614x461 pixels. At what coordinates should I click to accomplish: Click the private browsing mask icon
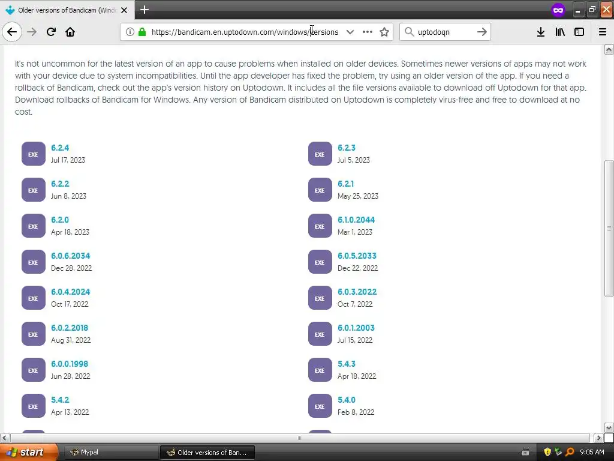tap(558, 10)
